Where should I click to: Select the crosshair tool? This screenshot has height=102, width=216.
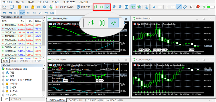pos(160,7)
